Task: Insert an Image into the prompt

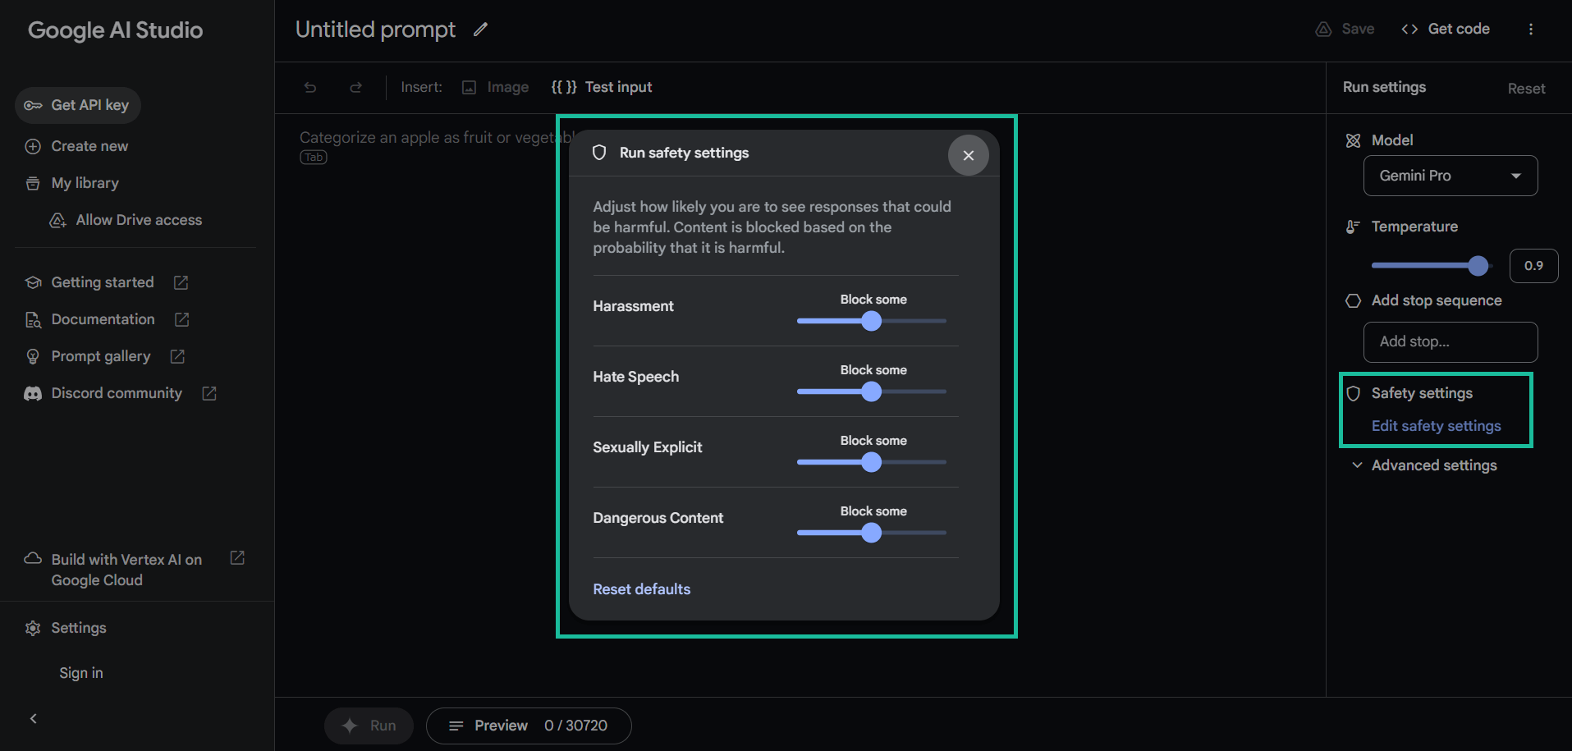Action: [494, 86]
